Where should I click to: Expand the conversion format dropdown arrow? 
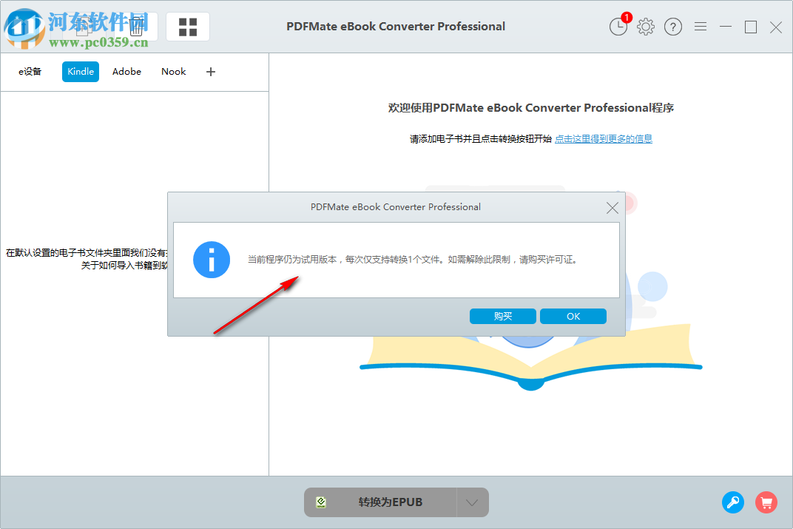pos(472,502)
